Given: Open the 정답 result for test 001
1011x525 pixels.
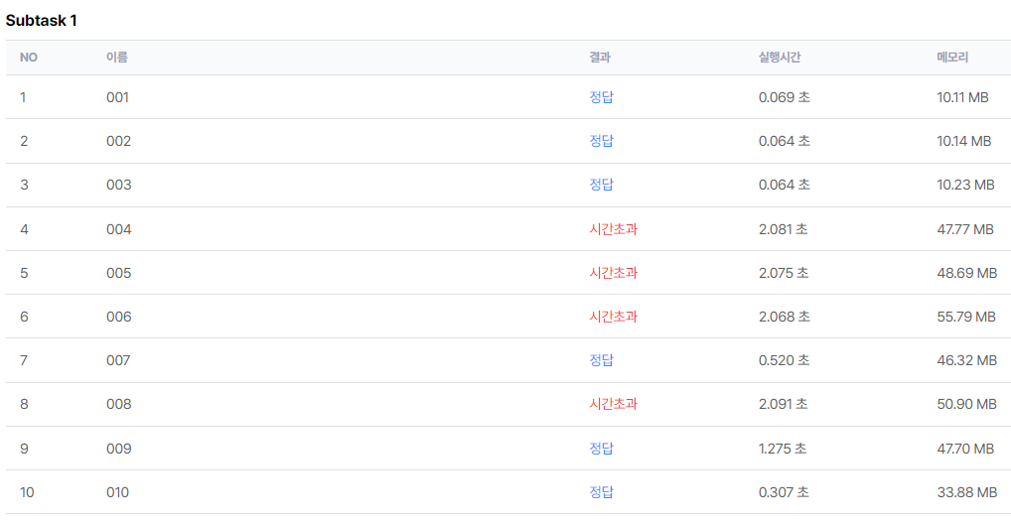Looking at the screenshot, I should 601,97.
